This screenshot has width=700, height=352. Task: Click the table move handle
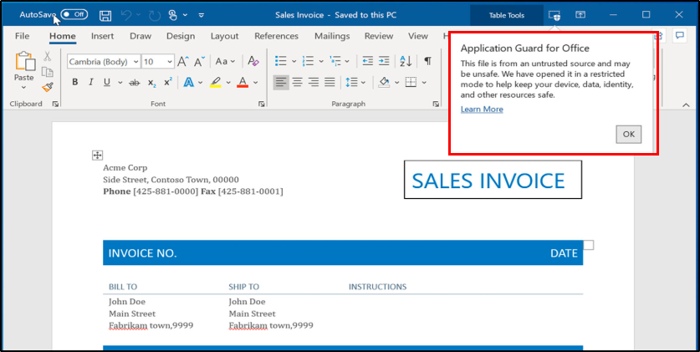[x=97, y=156]
